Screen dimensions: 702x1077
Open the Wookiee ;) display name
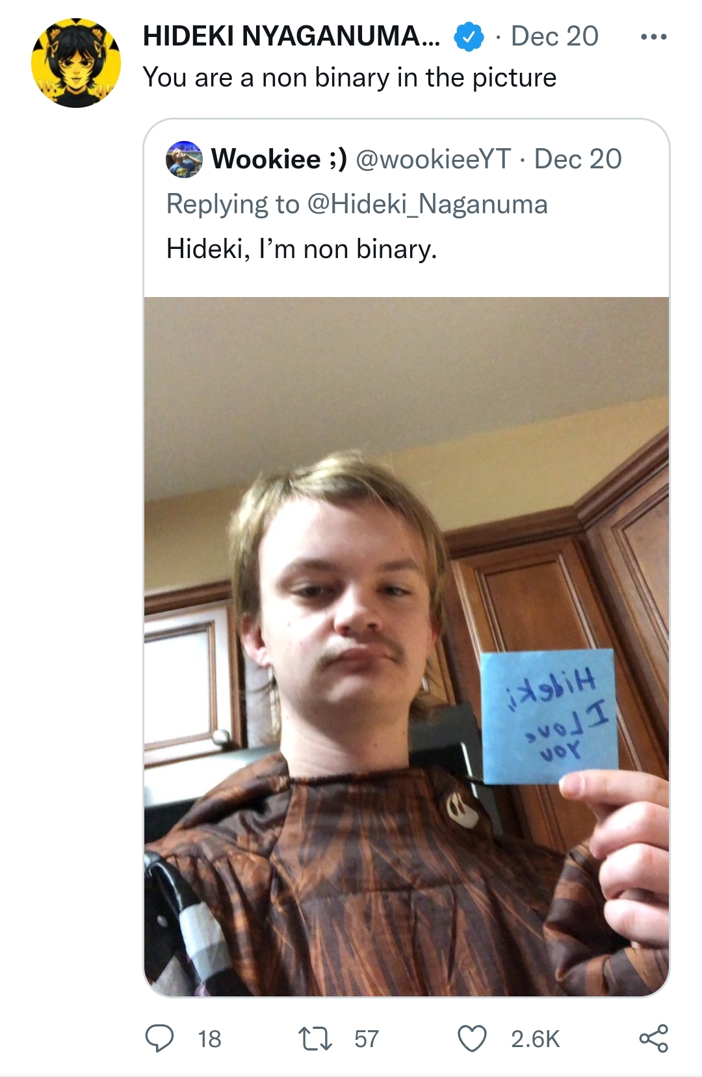coord(279,159)
